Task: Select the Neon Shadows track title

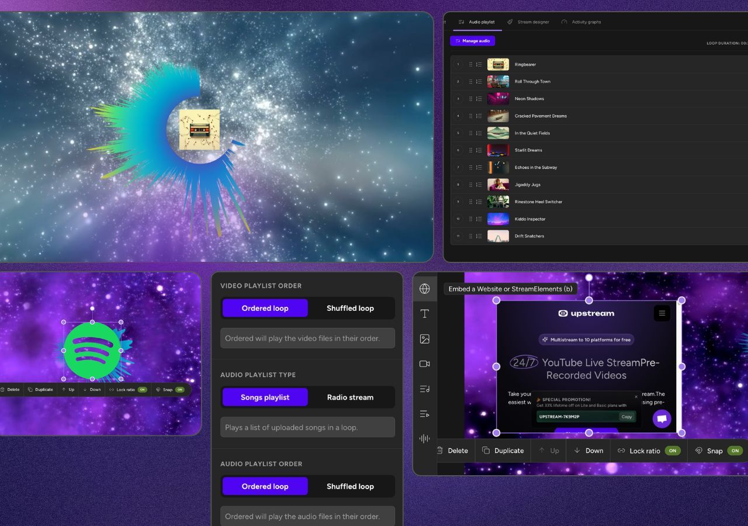Action: tap(529, 99)
